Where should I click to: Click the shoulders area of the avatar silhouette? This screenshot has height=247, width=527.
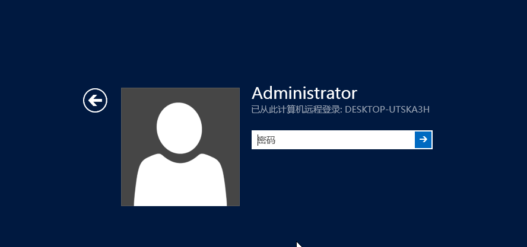point(180,184)
